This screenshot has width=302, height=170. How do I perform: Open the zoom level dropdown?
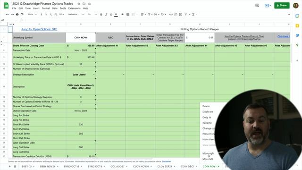32,15
